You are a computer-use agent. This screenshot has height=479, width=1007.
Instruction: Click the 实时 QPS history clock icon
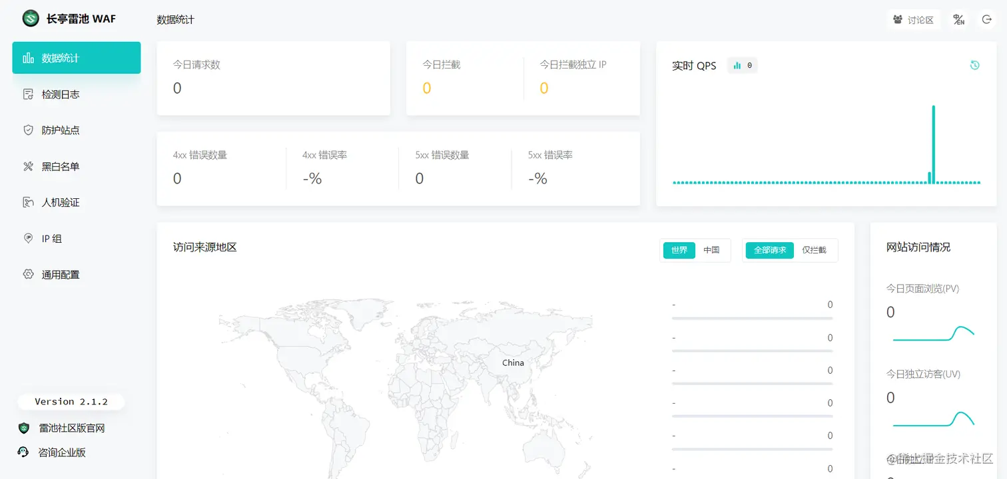(x=975, y=65)
